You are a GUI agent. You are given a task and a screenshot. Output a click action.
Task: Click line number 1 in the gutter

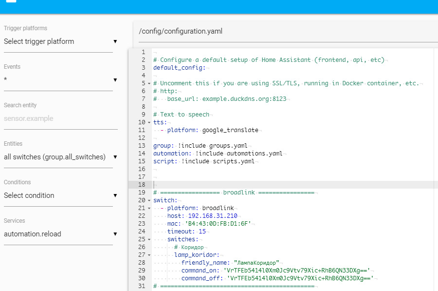coord(142,52)
